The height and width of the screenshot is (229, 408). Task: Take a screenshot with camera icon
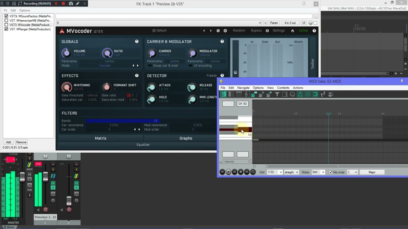point(71,3)
